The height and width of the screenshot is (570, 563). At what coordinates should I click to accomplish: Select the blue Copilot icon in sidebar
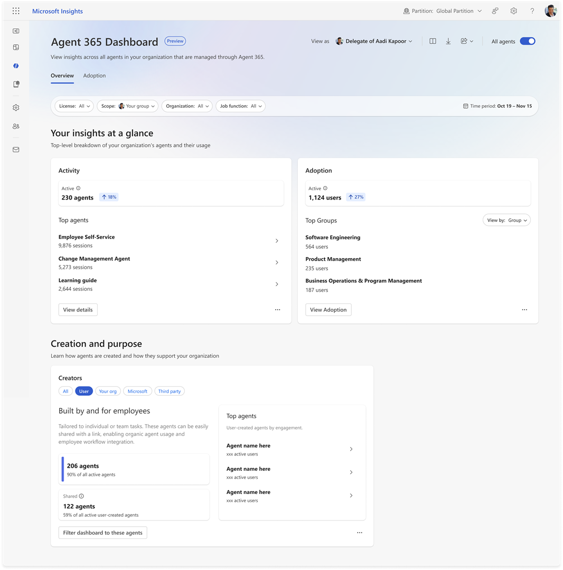(16, 66)
